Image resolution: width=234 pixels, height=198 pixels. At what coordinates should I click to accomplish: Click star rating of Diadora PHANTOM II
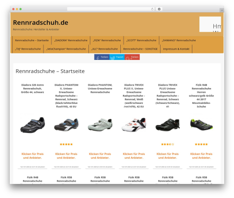pos(66,144)
